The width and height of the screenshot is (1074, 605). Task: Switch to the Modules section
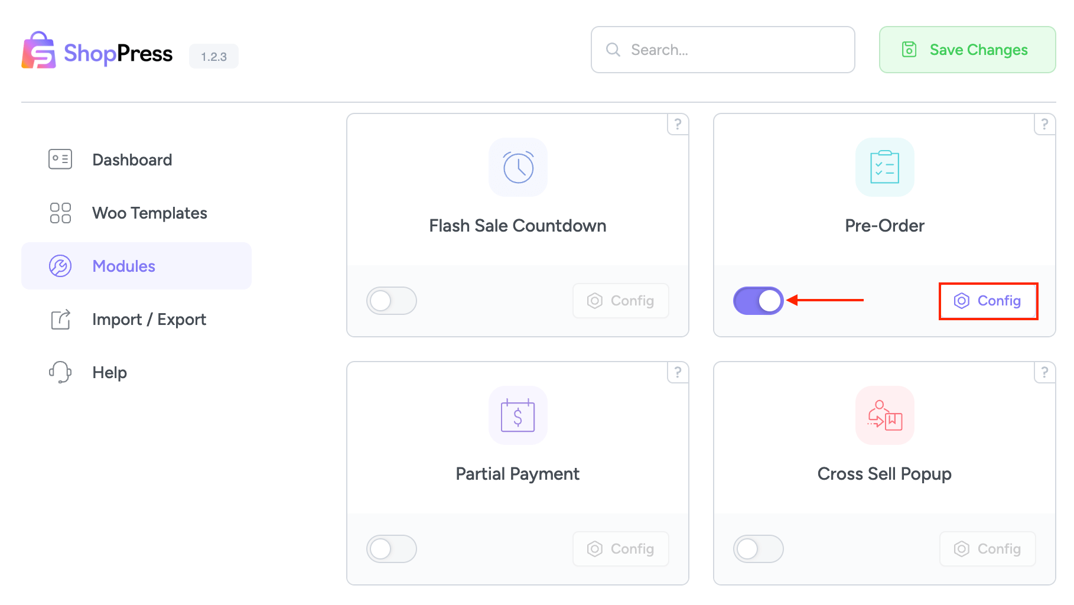[123, 266]
